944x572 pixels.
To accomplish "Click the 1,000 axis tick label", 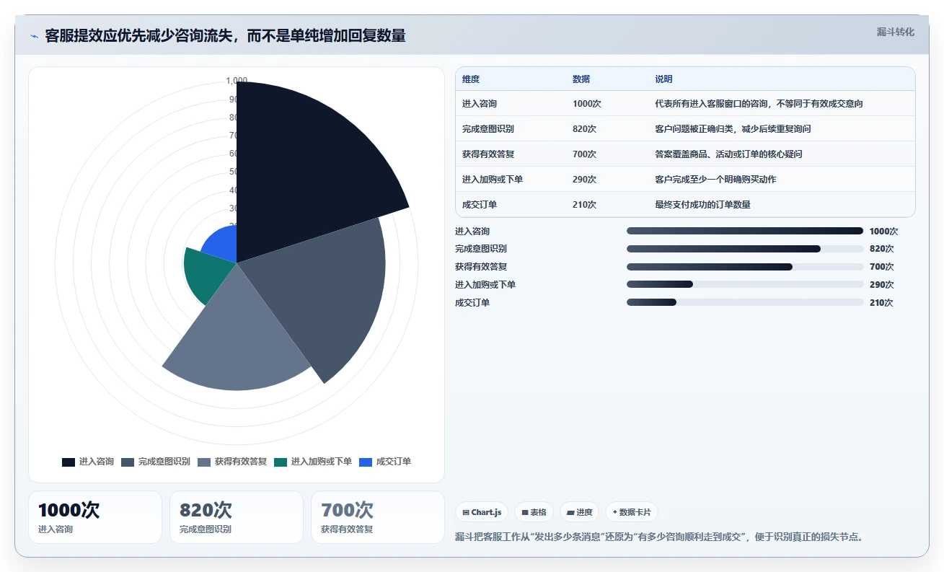I will click(237, 80).
